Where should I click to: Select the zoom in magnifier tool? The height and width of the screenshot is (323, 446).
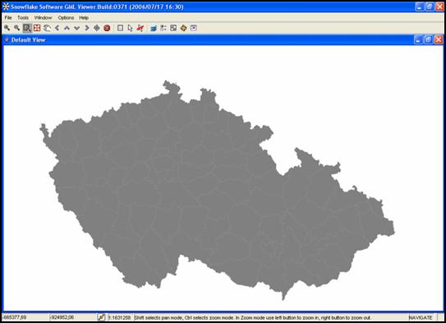point(7,28)
